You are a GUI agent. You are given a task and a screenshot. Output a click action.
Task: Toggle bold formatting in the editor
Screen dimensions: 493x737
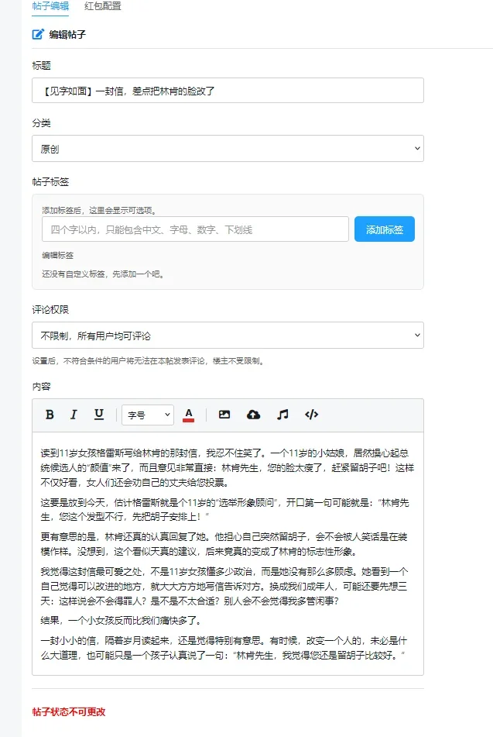pos(50,415)
